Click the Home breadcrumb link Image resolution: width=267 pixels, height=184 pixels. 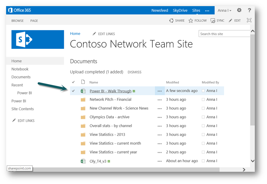75,34
